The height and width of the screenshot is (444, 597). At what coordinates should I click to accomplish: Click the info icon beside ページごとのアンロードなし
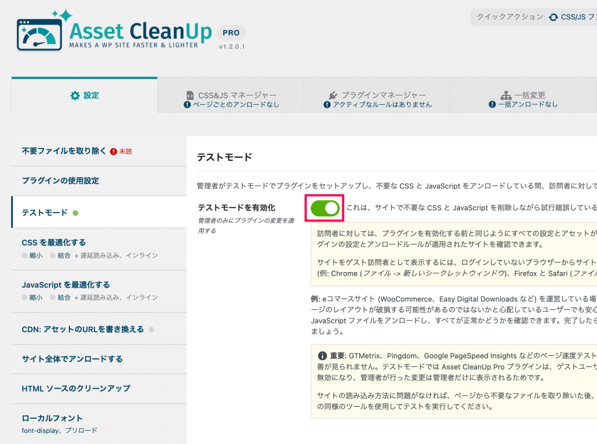(x=187, y=105)
